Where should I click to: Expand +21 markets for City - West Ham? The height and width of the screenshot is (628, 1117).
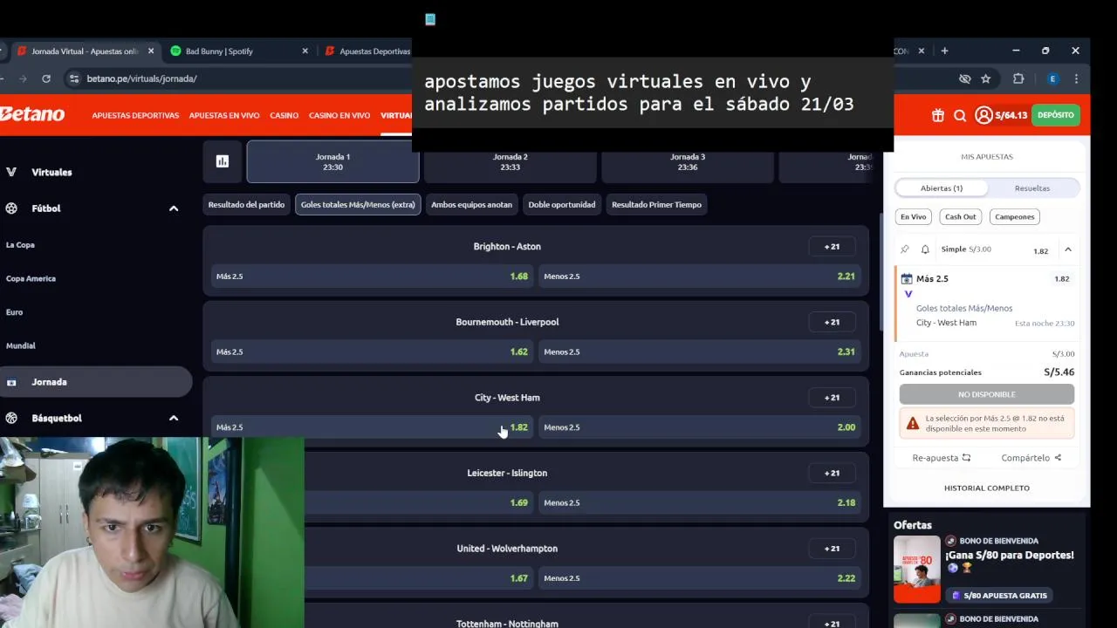(832, 397)
